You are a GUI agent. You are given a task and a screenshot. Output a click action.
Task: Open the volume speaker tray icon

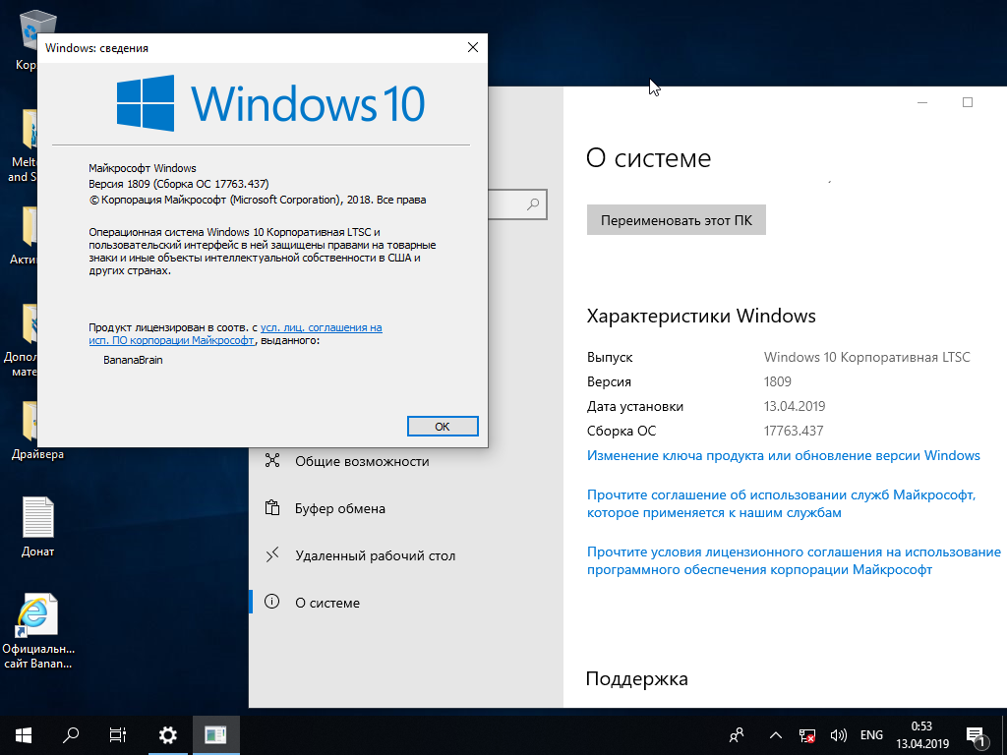(838, 735)
